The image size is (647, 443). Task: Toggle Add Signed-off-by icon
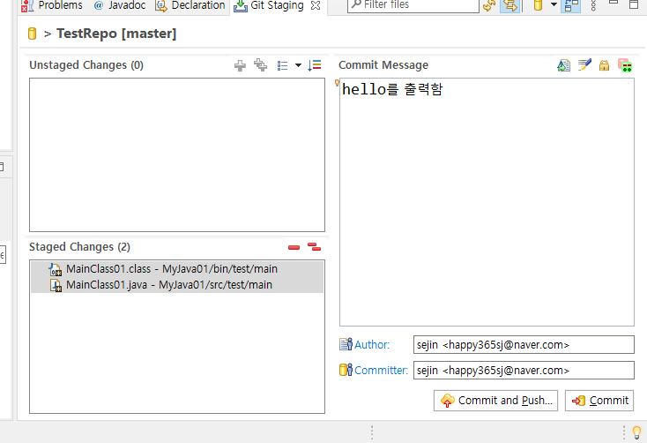pos(584,65)
